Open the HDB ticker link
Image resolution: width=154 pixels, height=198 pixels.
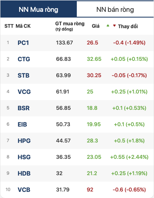click(x=24, y=174)
